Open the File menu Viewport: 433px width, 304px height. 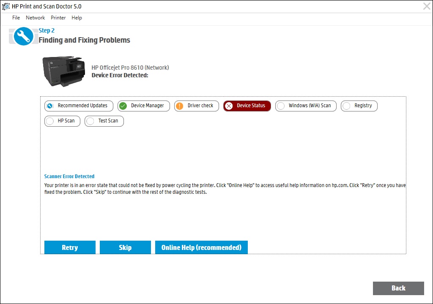click(16, 18)
